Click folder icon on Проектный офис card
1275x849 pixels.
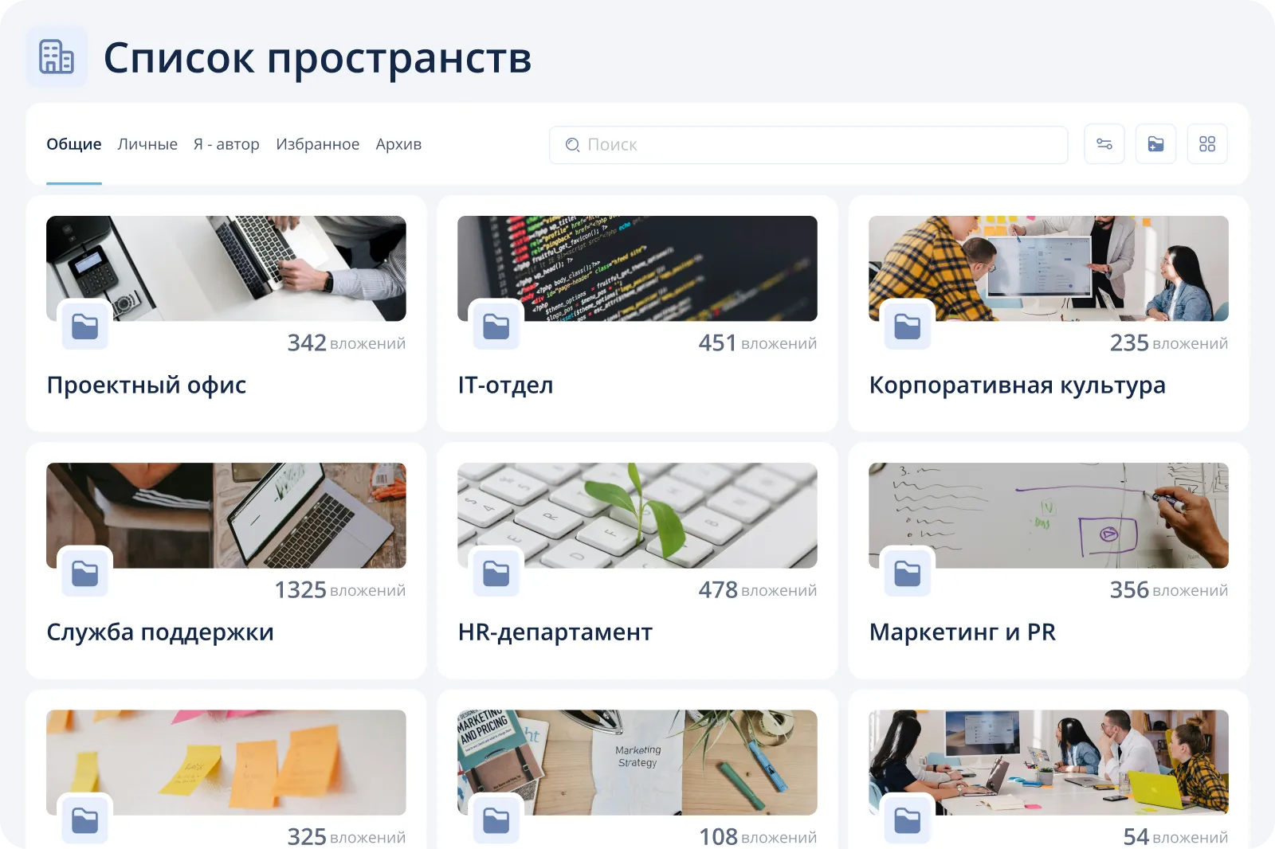click(x=85, y=327)
